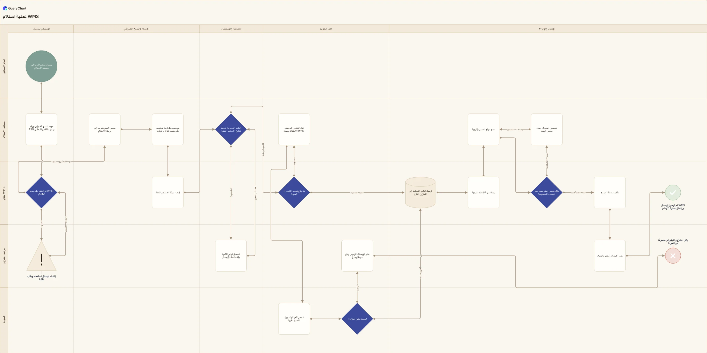This screenshot has height=353, width=707.
Task: Select the 'نقل المخزون إلى موقع الاحتفاظ' box
Action: point(294,129)
